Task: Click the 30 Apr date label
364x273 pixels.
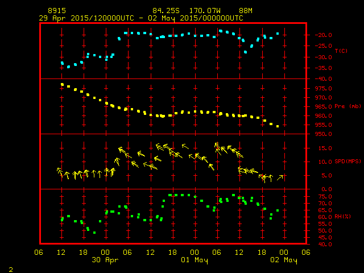Action: pos(105,260)
